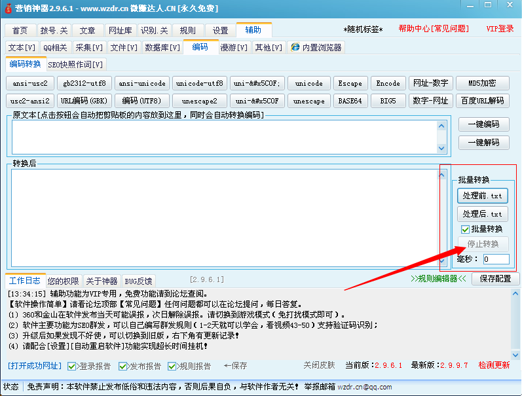Image resolution: width=522 pixels, height=396 pixels.
Task: Click the unicode-utf8 button
Action: pyautogui.click(x=199, y=83)
